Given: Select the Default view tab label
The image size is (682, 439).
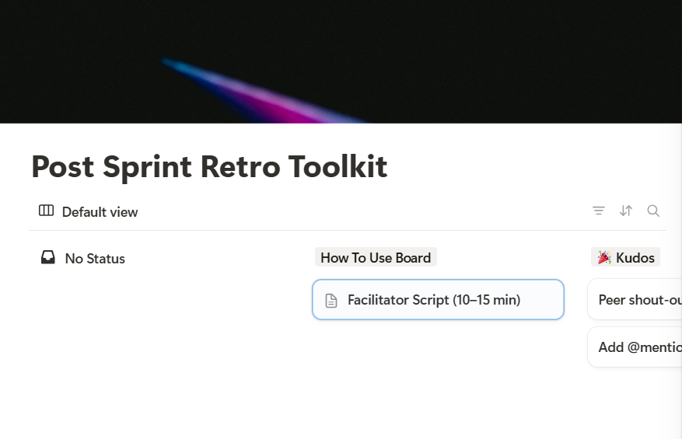Looking at the screenshot, I should tap(100, 212).
